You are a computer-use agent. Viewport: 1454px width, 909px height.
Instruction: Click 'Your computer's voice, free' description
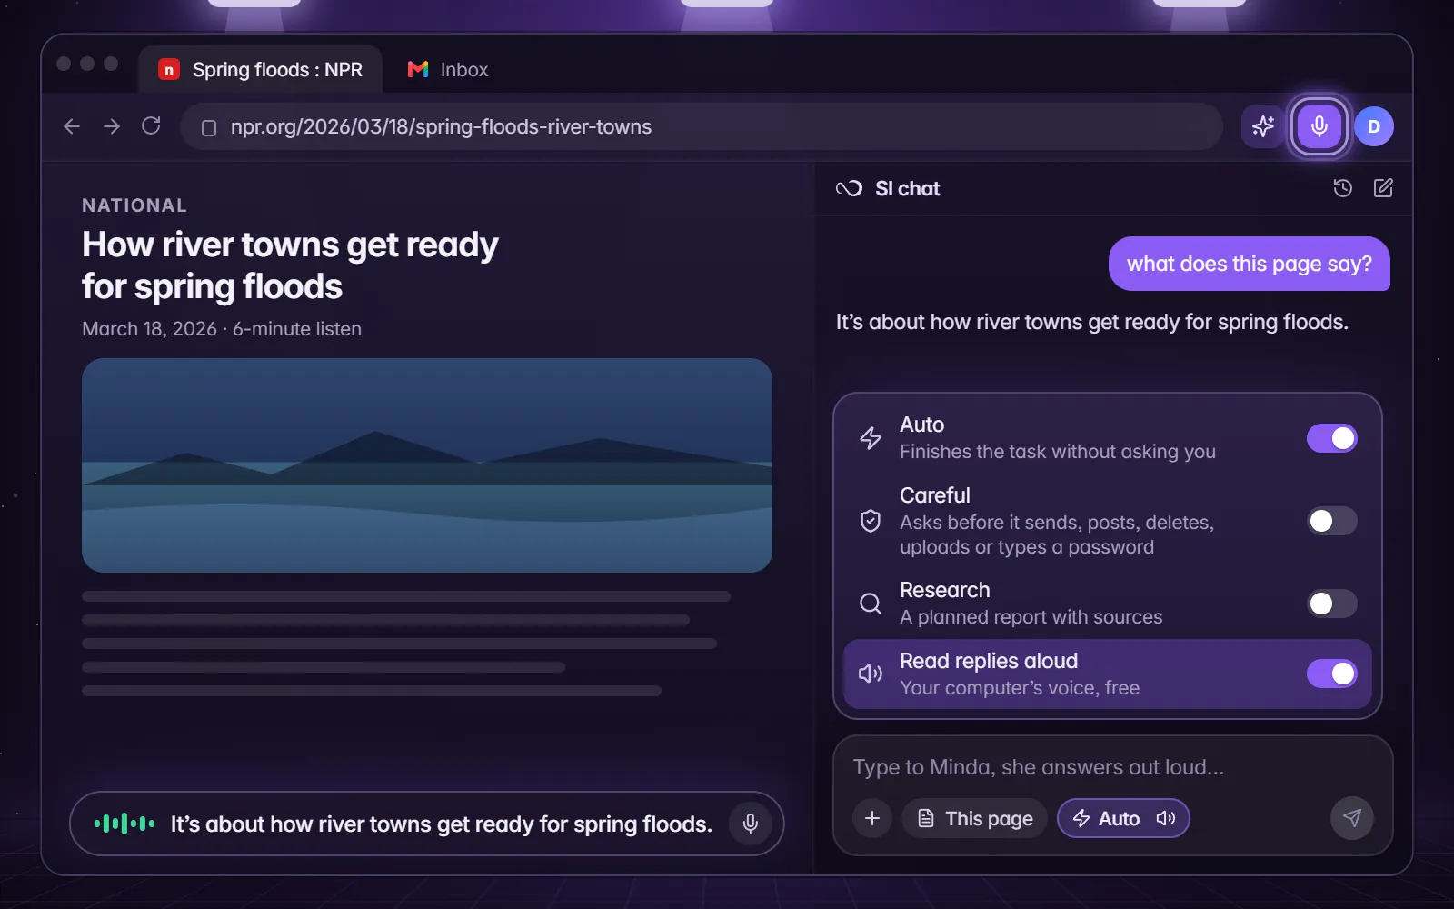click(x=1020, y=688)
